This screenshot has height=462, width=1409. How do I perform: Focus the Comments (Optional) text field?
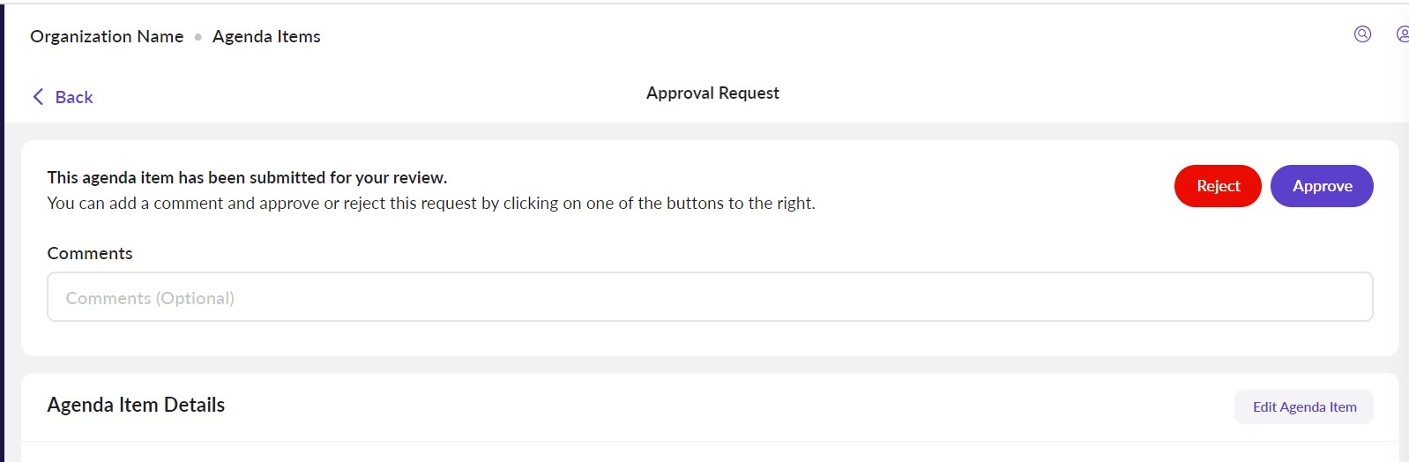tap(710, 297)
